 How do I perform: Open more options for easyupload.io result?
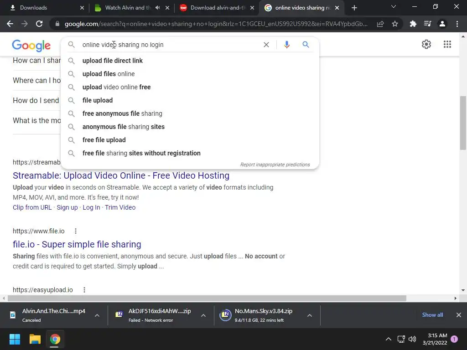pyautogui.click(x=84, y=289)
